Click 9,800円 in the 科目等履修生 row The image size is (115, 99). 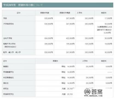point(109,78)
